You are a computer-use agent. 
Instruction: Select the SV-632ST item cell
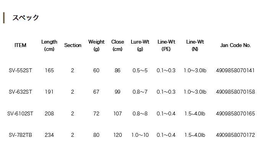[x=20, y=92]
